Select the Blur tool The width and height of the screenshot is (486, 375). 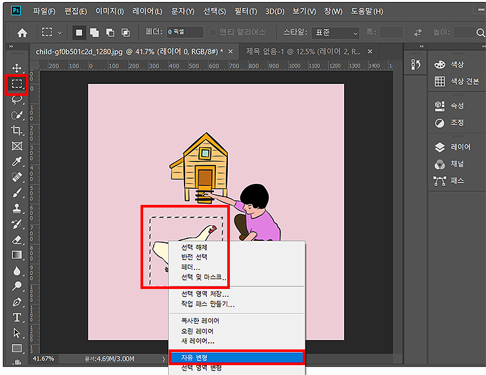(16, 271)
